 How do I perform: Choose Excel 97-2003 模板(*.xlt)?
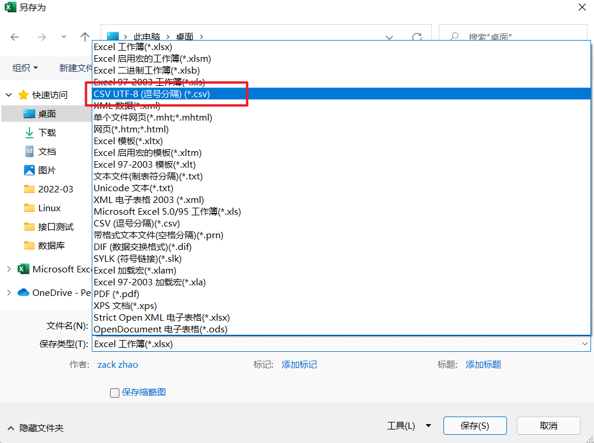pyautogui.click(x=341, y=165)
